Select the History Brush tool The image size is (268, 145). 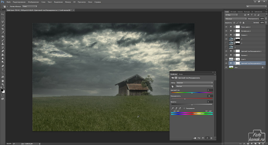tap(3, 48)
